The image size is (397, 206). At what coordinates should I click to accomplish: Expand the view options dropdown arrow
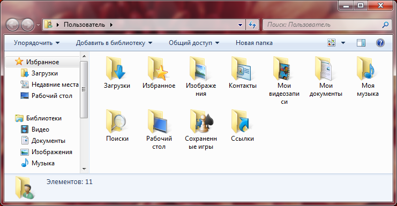[343, 43]
